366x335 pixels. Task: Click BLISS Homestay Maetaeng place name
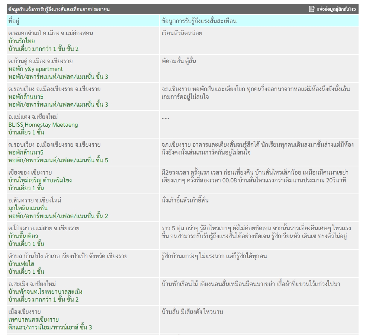[43, 125]
